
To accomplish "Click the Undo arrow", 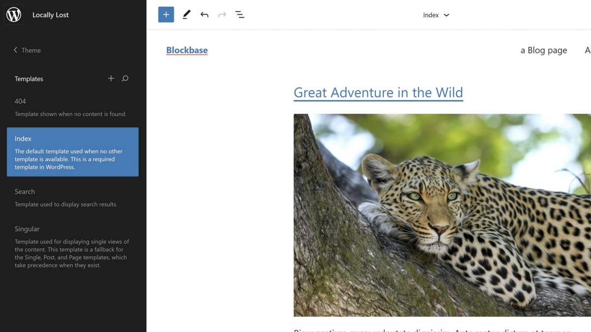I will pos(204,15).
